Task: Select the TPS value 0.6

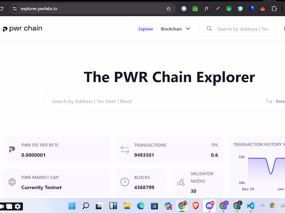Action: [x=214, y=155]
